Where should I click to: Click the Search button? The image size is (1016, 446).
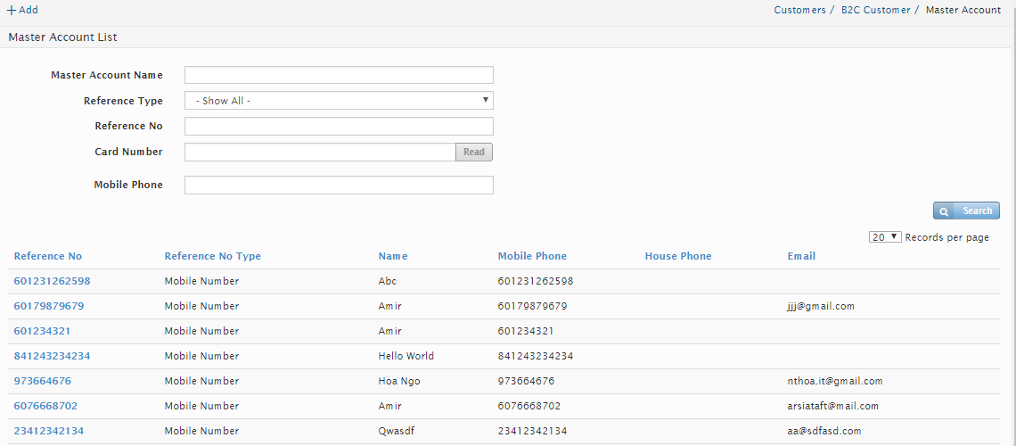[966, 211]
